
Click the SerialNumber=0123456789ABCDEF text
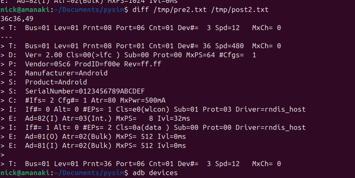tap(85, 91)
